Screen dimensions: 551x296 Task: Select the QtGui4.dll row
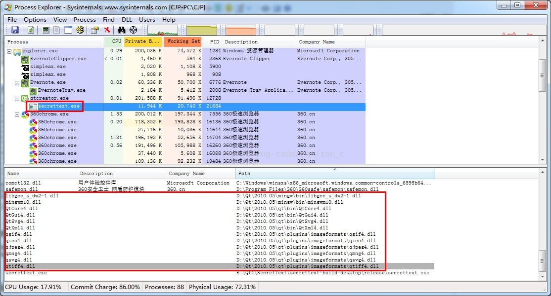tap(220, 215)
